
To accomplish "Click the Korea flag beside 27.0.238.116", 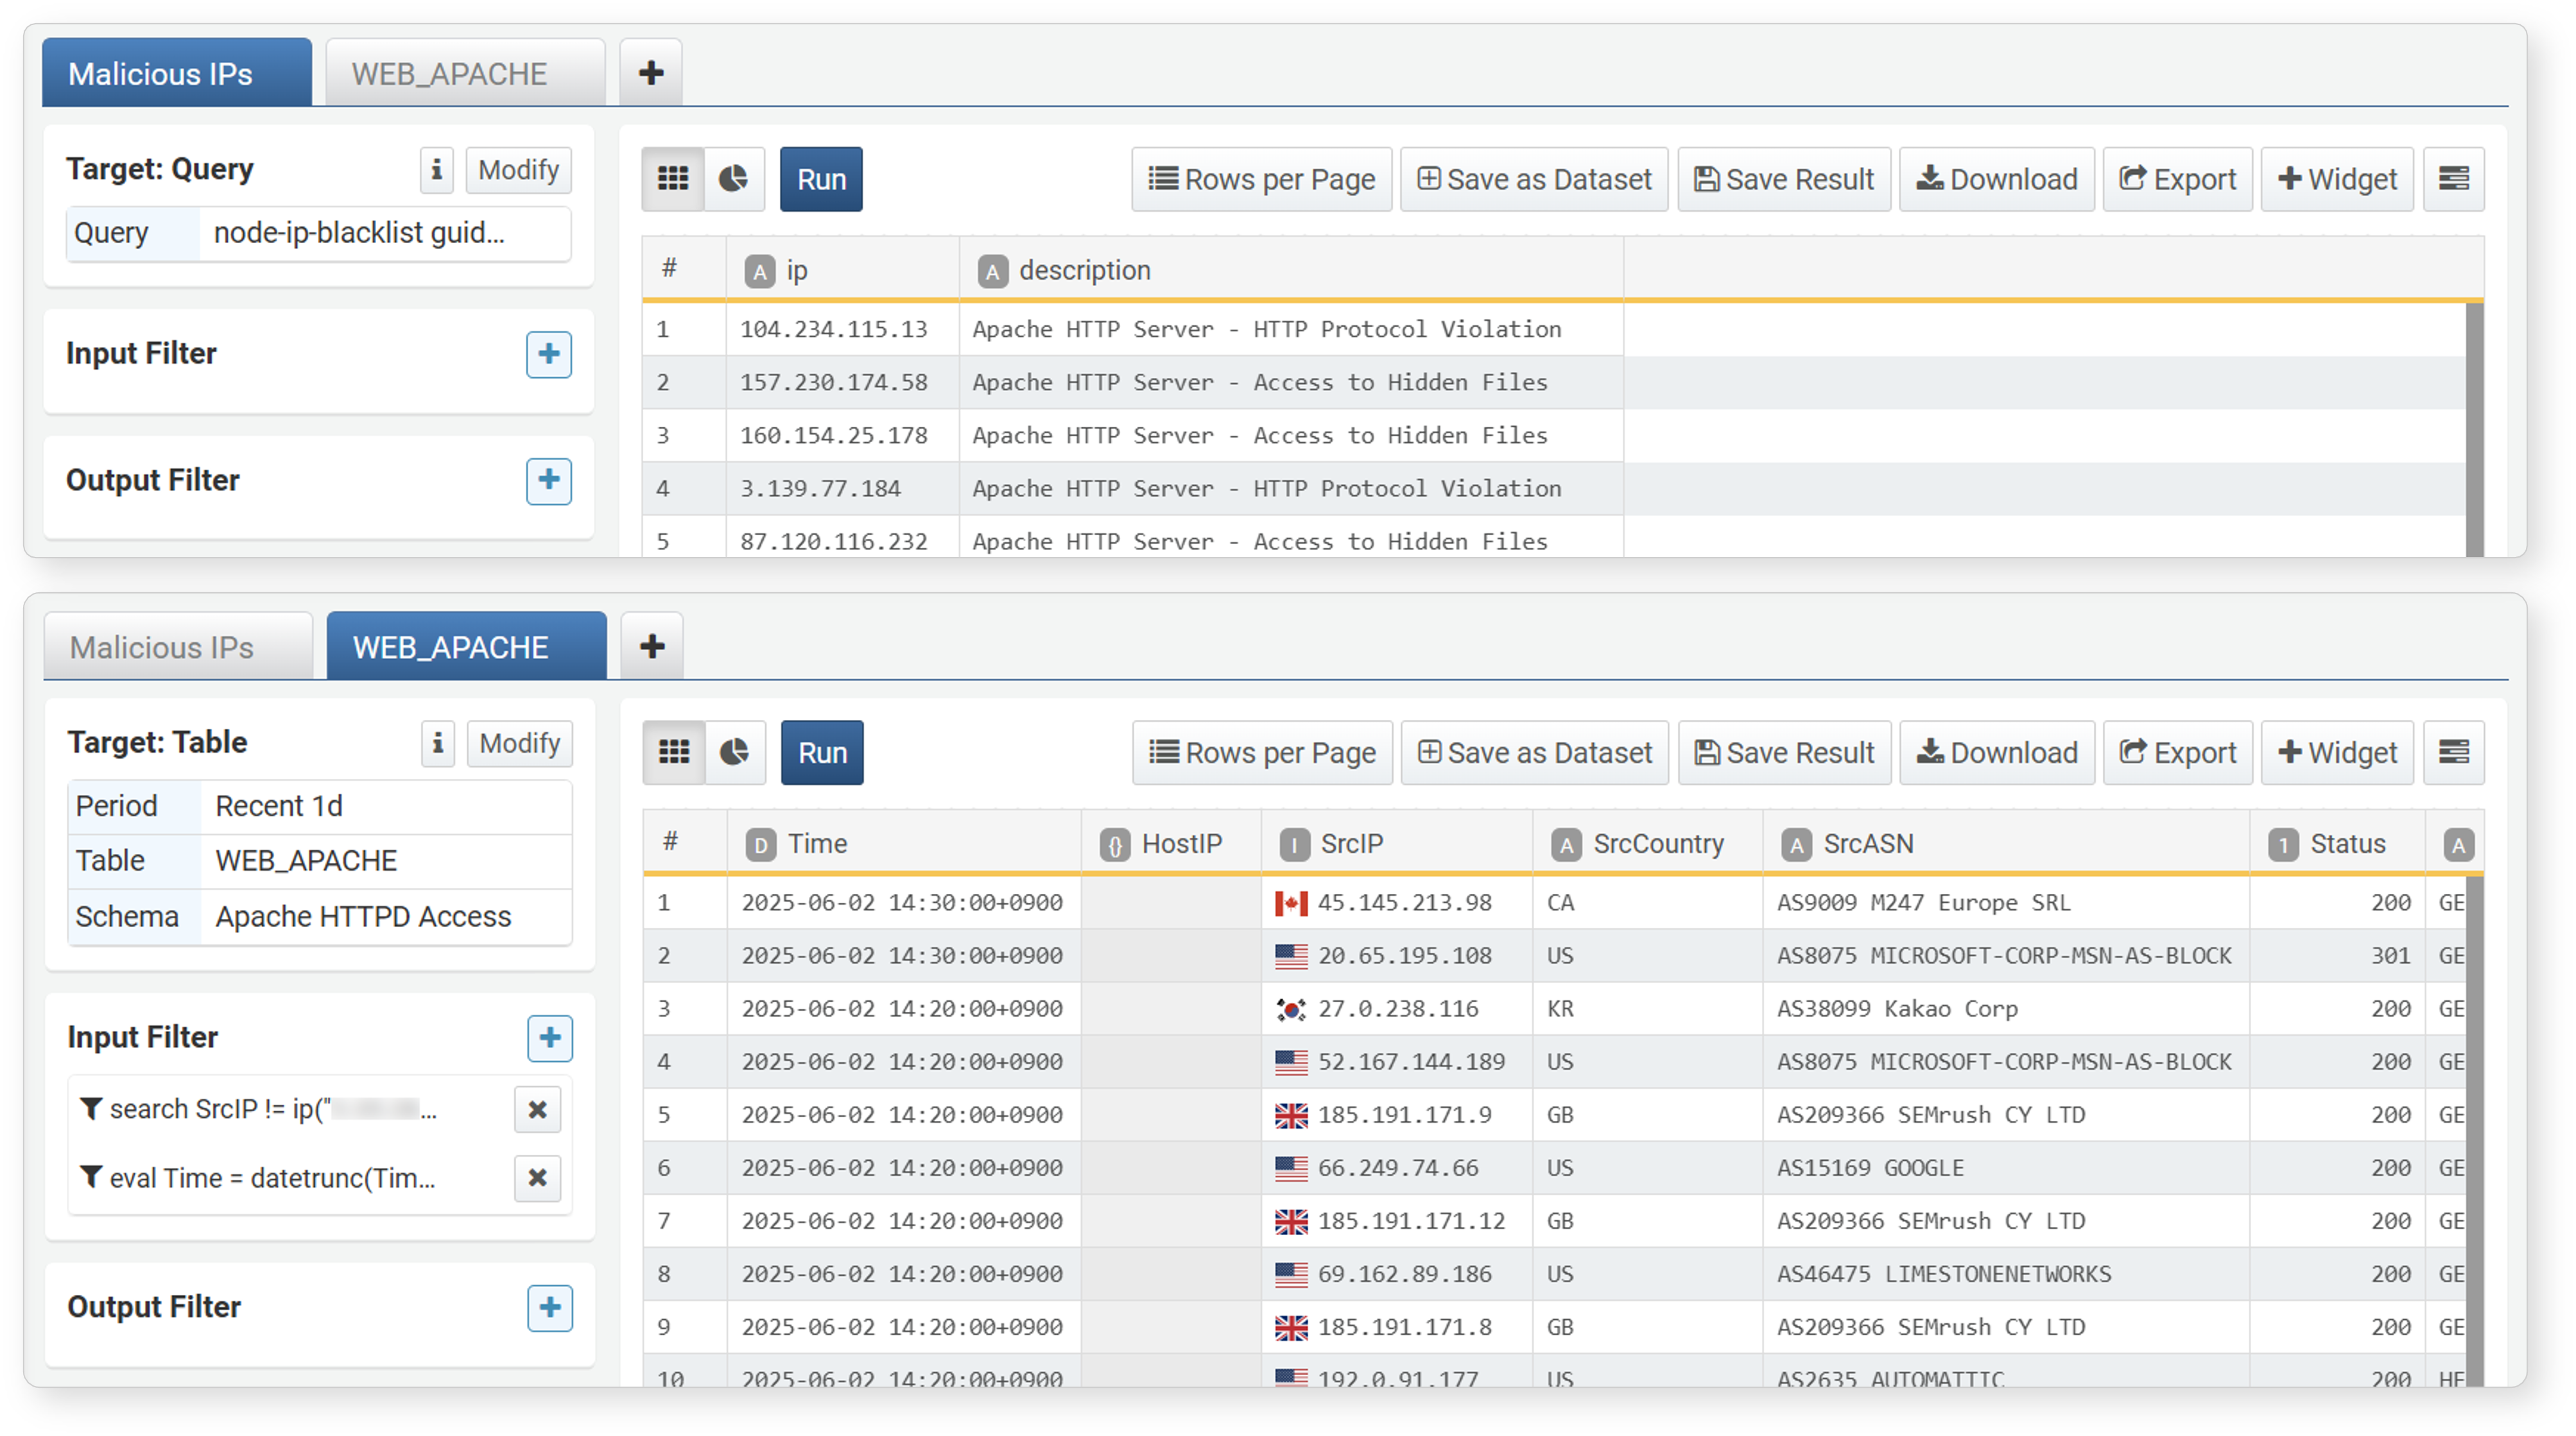I will pyautogui.click(x=1291, y=1009).
